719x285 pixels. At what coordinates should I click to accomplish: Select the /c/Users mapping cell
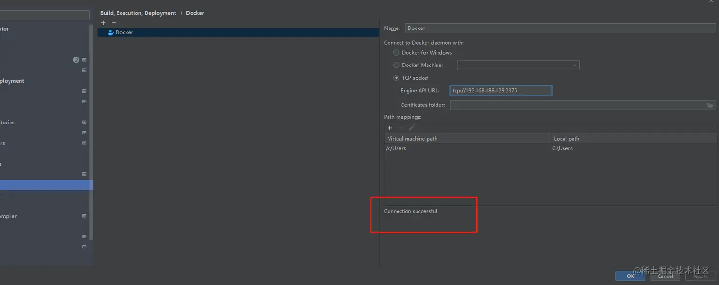467,148
